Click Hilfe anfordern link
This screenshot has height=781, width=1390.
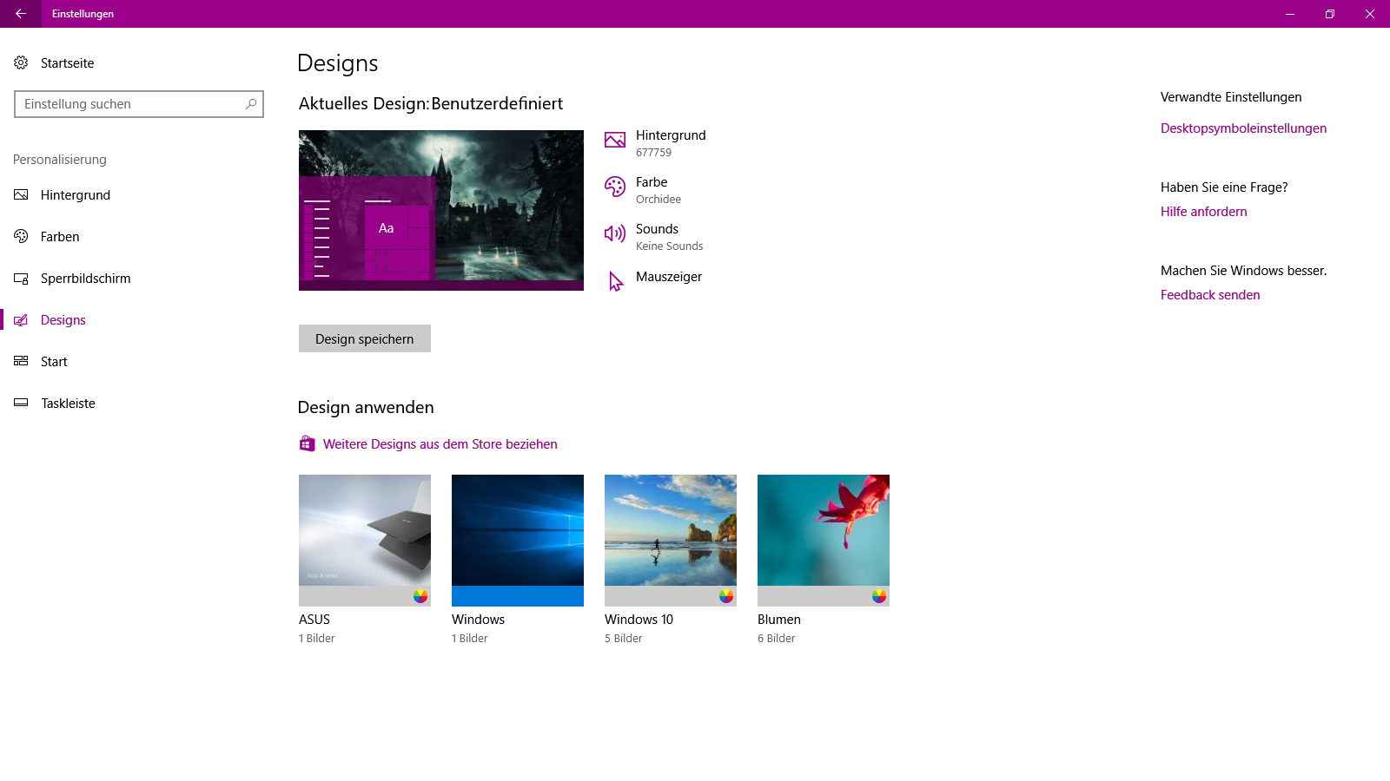1203,212
